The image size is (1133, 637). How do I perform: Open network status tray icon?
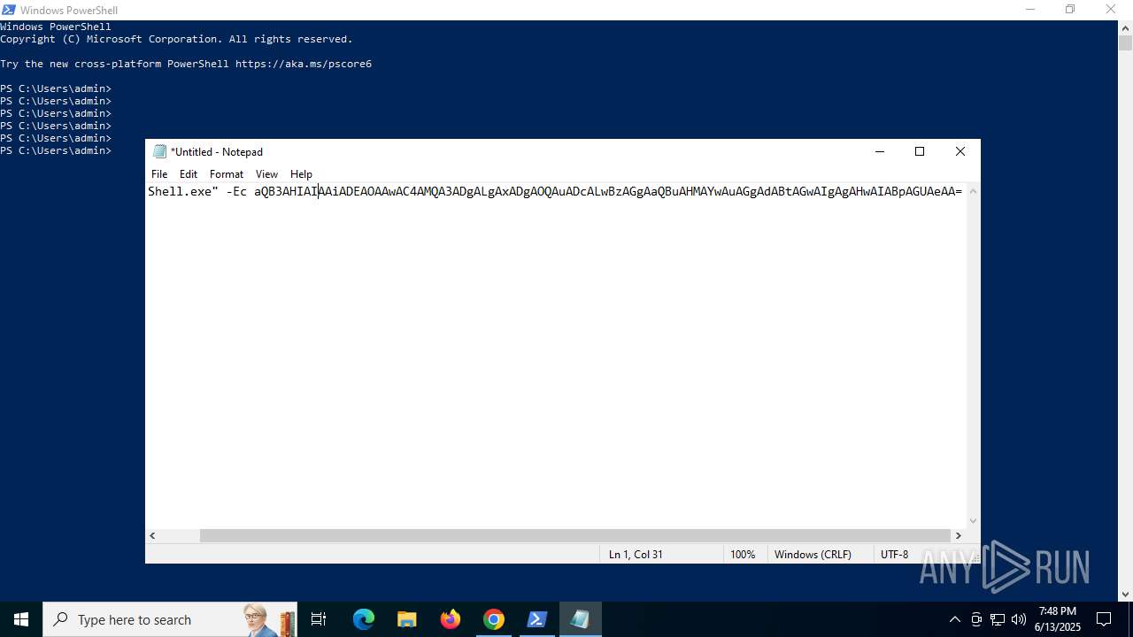pos(998,619)
